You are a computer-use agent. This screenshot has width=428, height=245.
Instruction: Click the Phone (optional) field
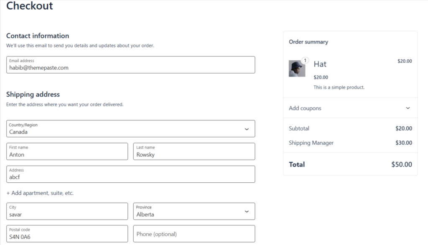(194, 234)
